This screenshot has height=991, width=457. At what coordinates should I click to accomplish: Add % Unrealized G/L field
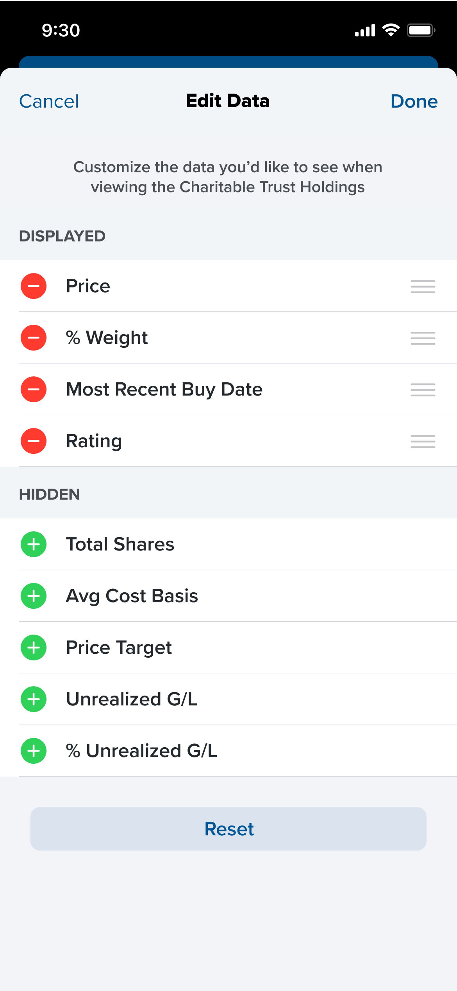pos(34,751)
